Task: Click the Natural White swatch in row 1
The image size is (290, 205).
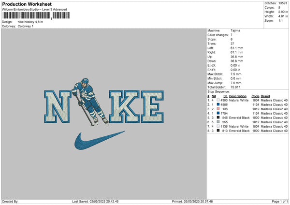Action: (218, 100)
